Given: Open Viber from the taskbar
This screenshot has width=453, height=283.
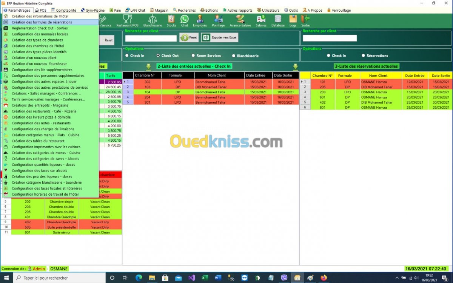Looking at the screenshot, I should (x=284, y=278).
